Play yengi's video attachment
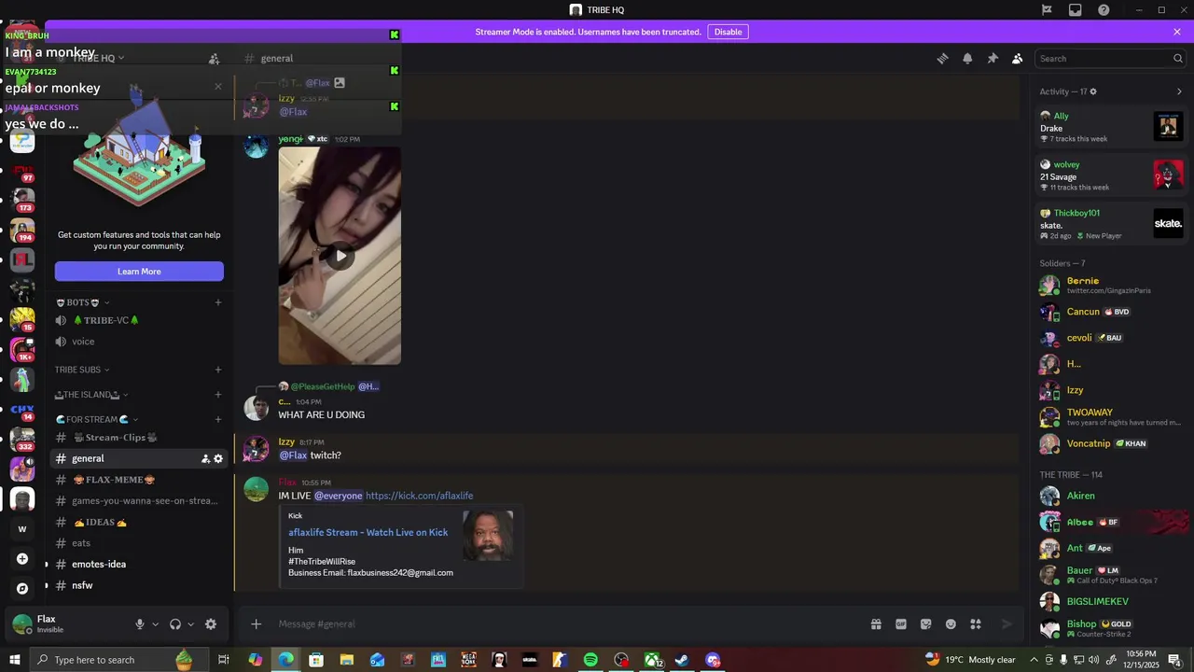 pos(340,256)
